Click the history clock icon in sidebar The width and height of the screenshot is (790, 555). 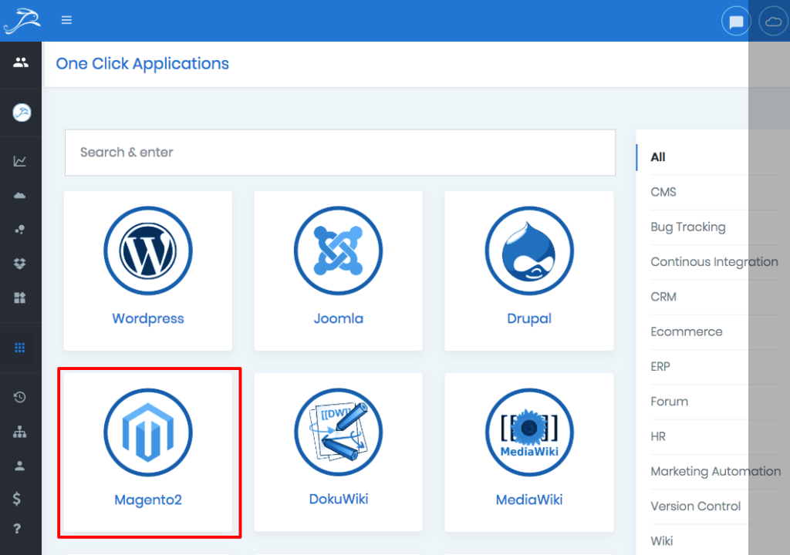click(x=20, y=397)
